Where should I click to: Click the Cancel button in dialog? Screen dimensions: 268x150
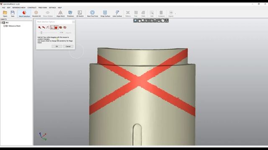click(x=68, y=46)
